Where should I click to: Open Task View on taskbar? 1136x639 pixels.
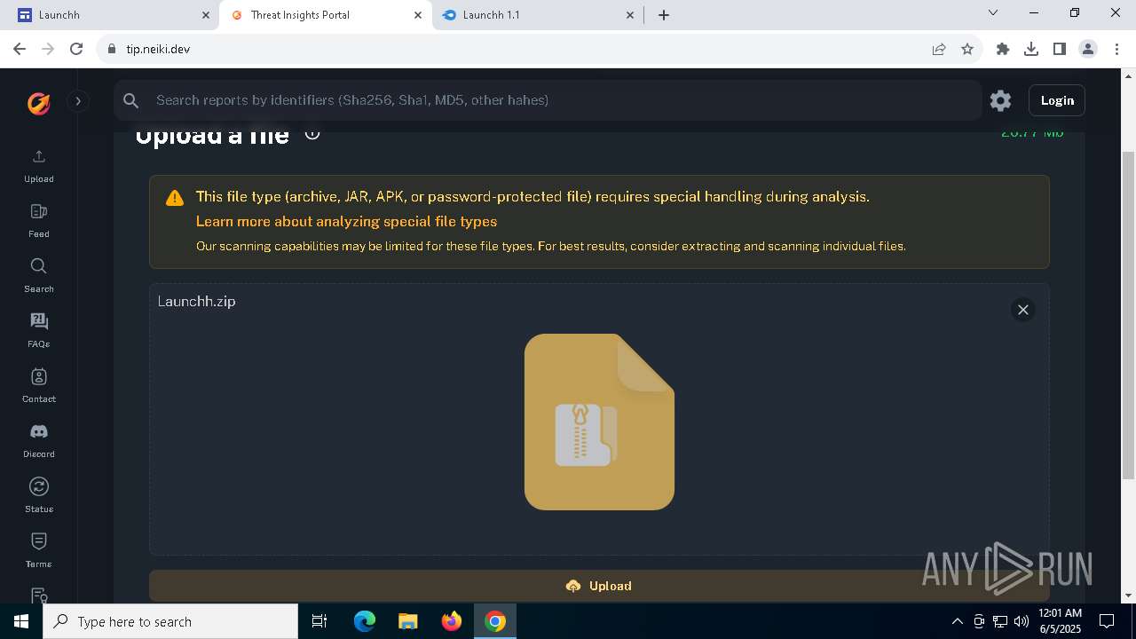(319, 621)
